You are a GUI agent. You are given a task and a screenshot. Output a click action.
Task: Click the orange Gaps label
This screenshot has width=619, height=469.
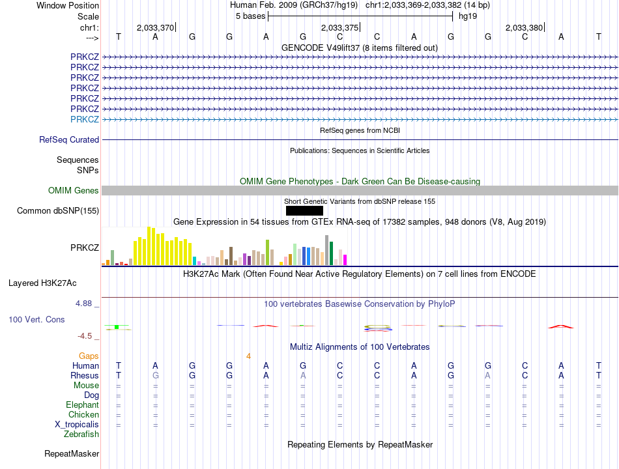tap(89, 356)
